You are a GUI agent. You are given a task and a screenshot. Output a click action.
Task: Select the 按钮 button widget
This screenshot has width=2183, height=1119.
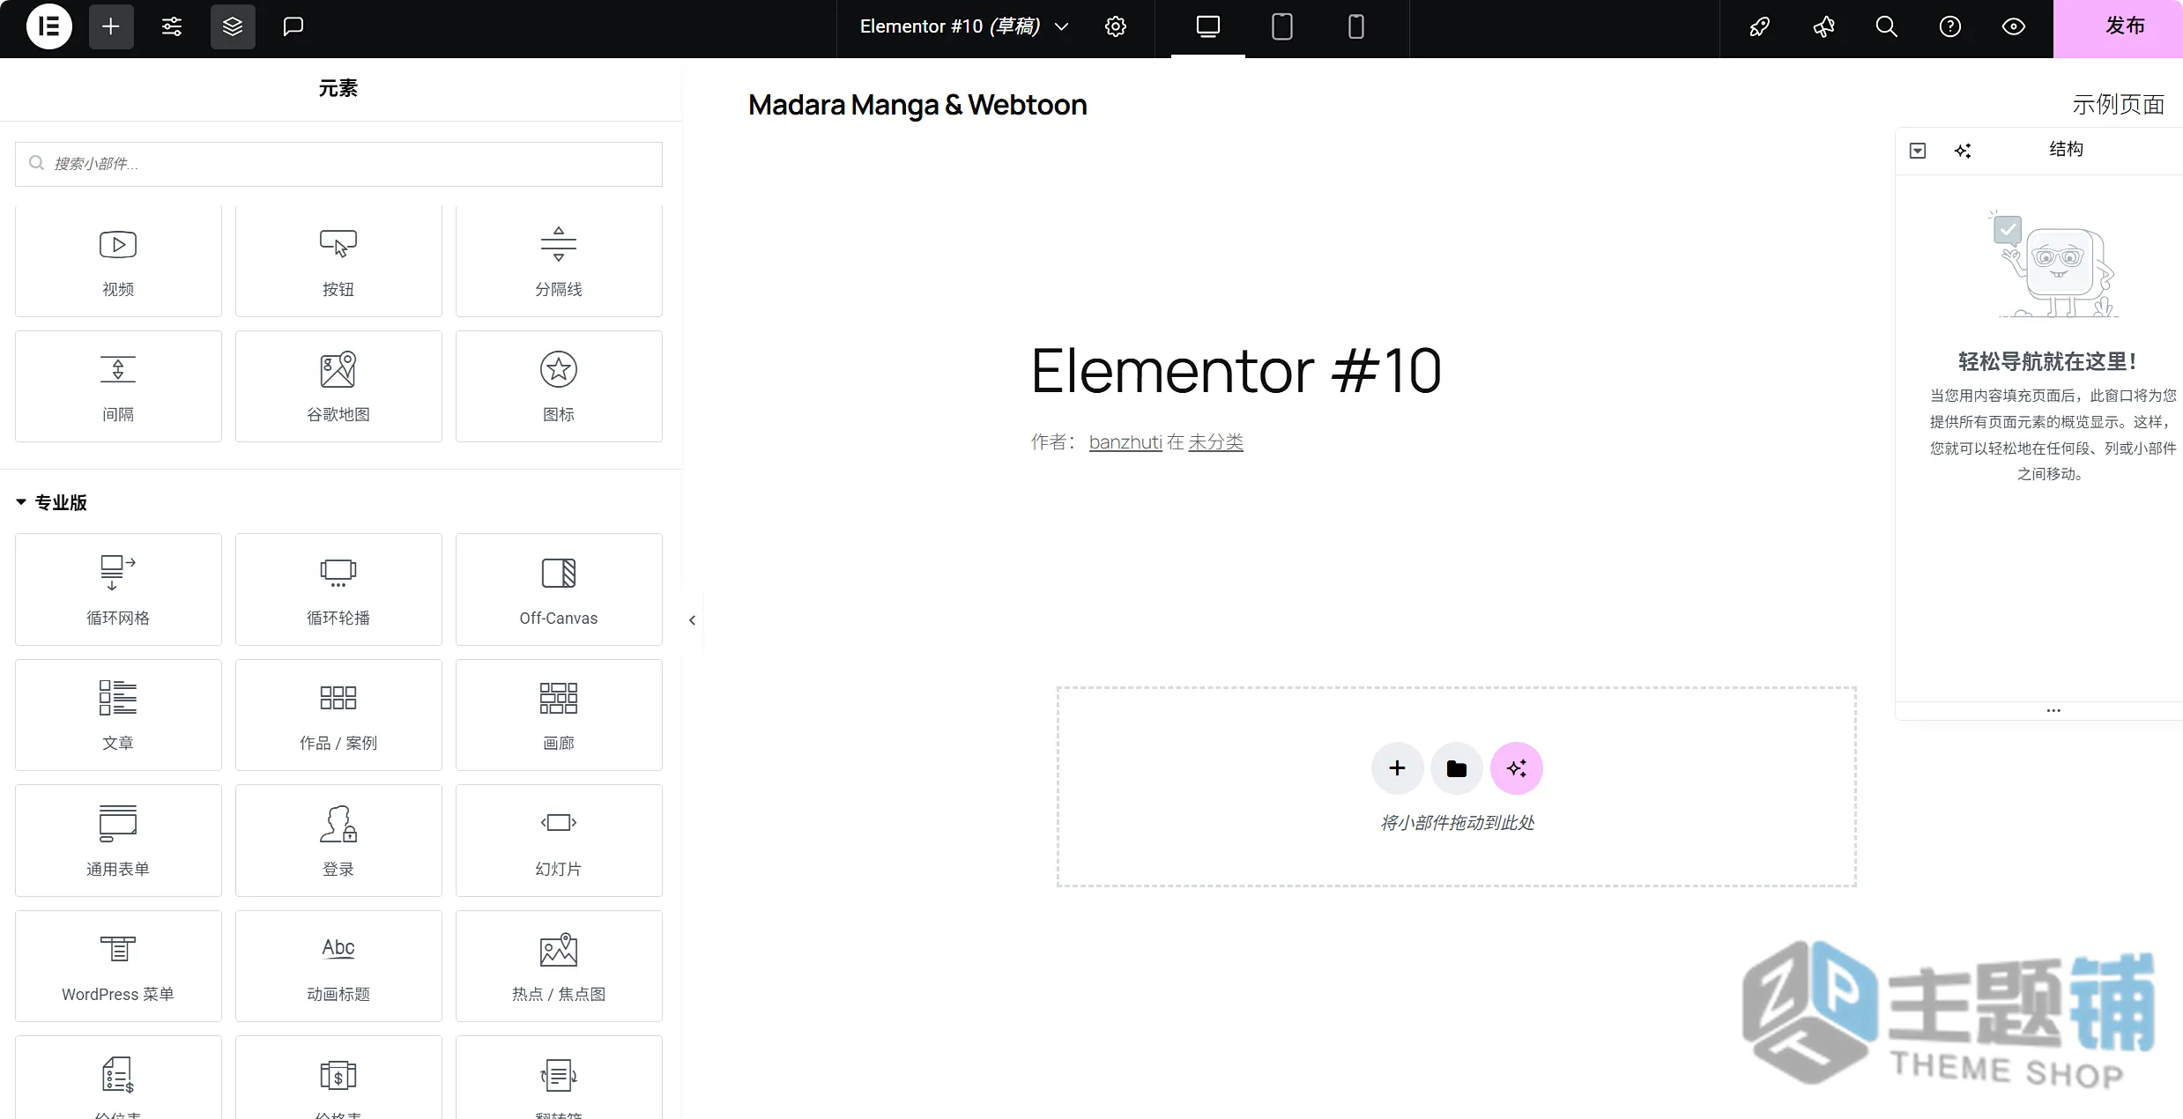coord(338,261)
